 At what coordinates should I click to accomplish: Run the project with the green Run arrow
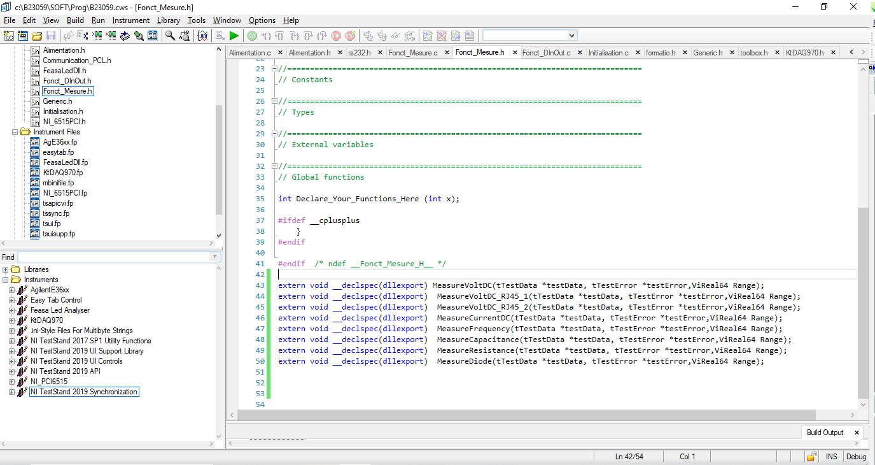(x=234, y=35)
